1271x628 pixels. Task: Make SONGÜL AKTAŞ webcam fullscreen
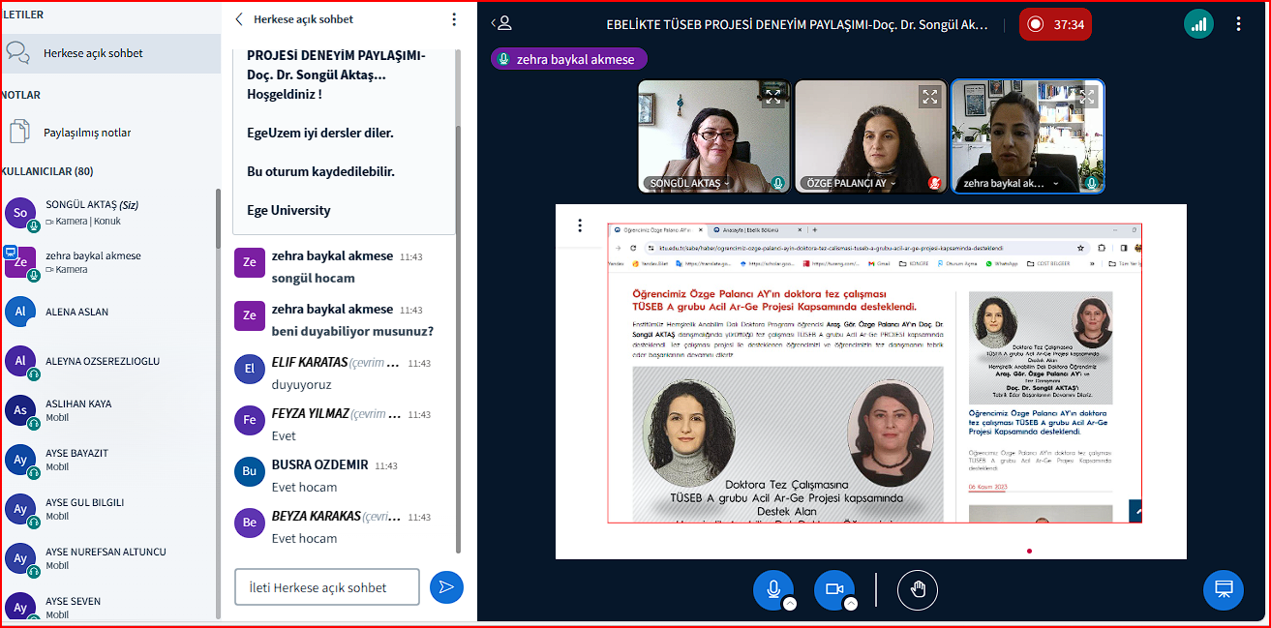tap(772, 96)
